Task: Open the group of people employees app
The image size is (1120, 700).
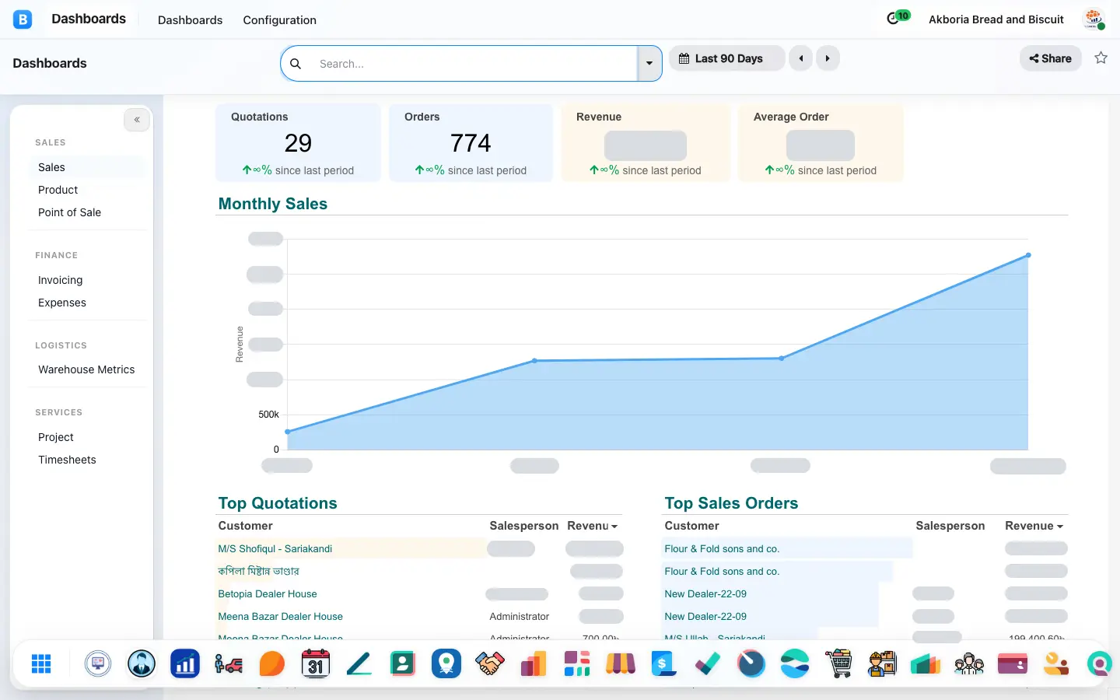Action: click(969, 663)
